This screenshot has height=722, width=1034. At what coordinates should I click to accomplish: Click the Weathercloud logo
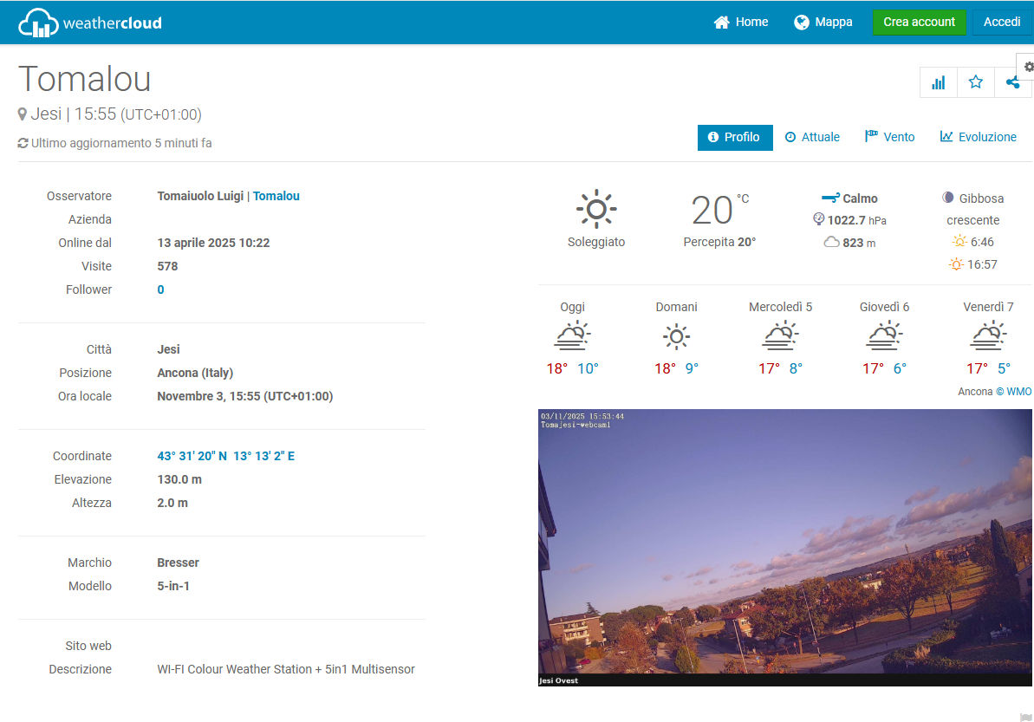pos(90,23)
